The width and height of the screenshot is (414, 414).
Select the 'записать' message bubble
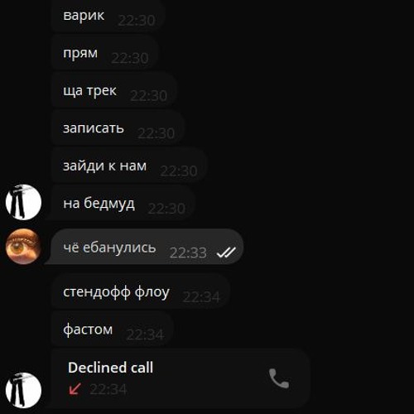[118, 128]
